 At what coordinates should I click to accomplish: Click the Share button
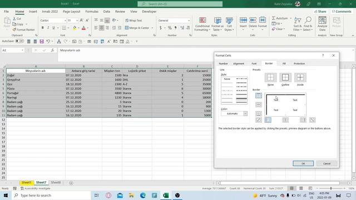coord(320,11)
